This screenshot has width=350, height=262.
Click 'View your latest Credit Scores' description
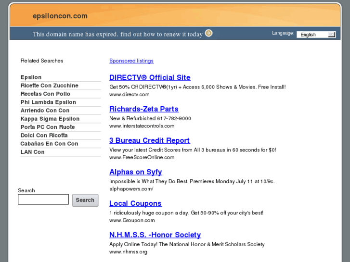(x=193, y=150)
